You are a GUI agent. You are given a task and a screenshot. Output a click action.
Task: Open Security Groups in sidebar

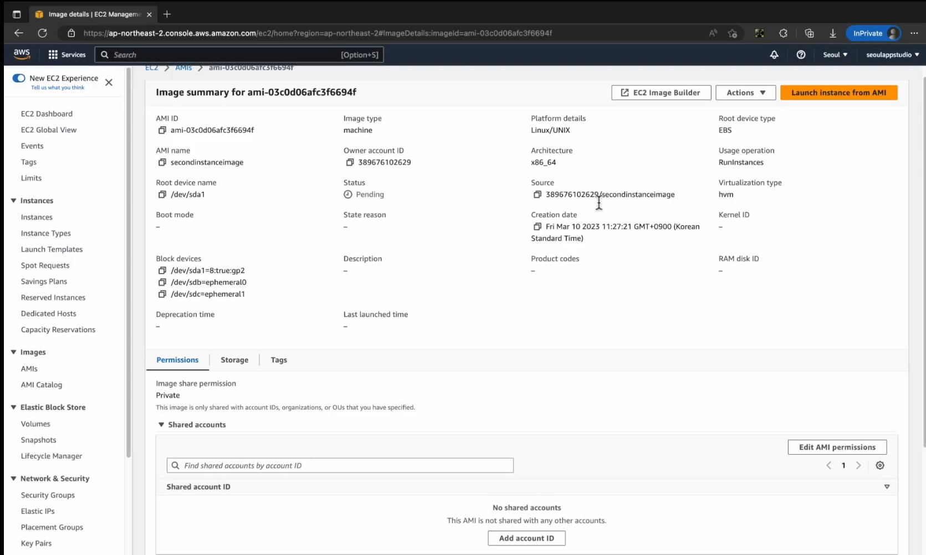click(48, 495)
